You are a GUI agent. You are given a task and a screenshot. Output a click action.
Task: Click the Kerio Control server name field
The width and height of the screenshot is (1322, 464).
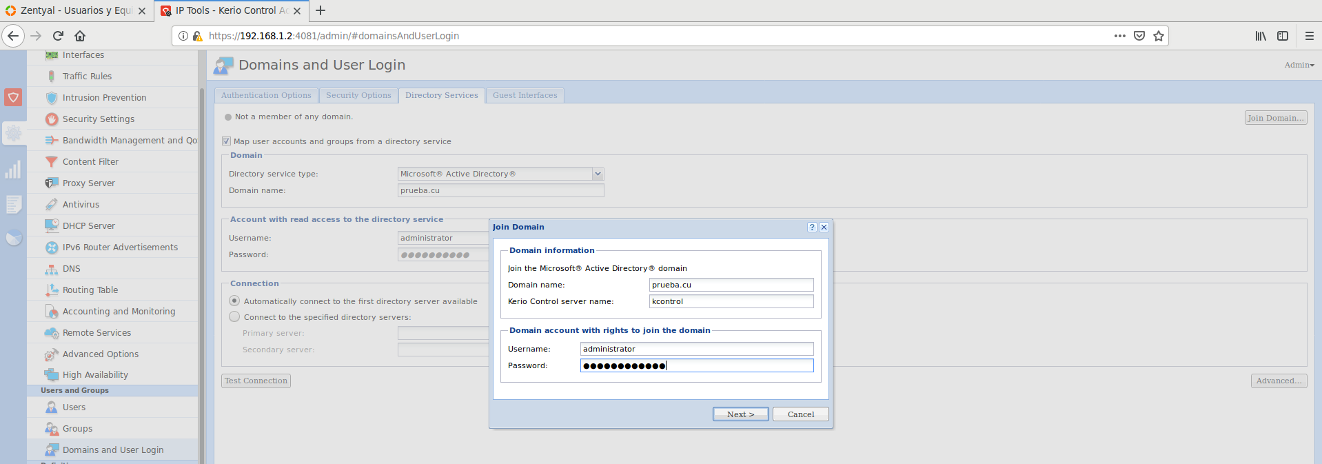pyautogui.click(x=731, y=301)
